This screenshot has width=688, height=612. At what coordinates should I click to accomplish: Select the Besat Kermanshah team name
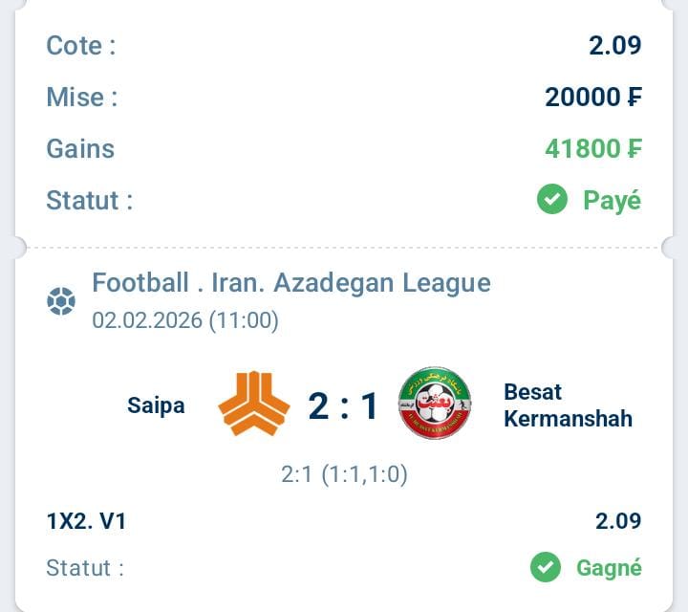(x=568, y=405)
